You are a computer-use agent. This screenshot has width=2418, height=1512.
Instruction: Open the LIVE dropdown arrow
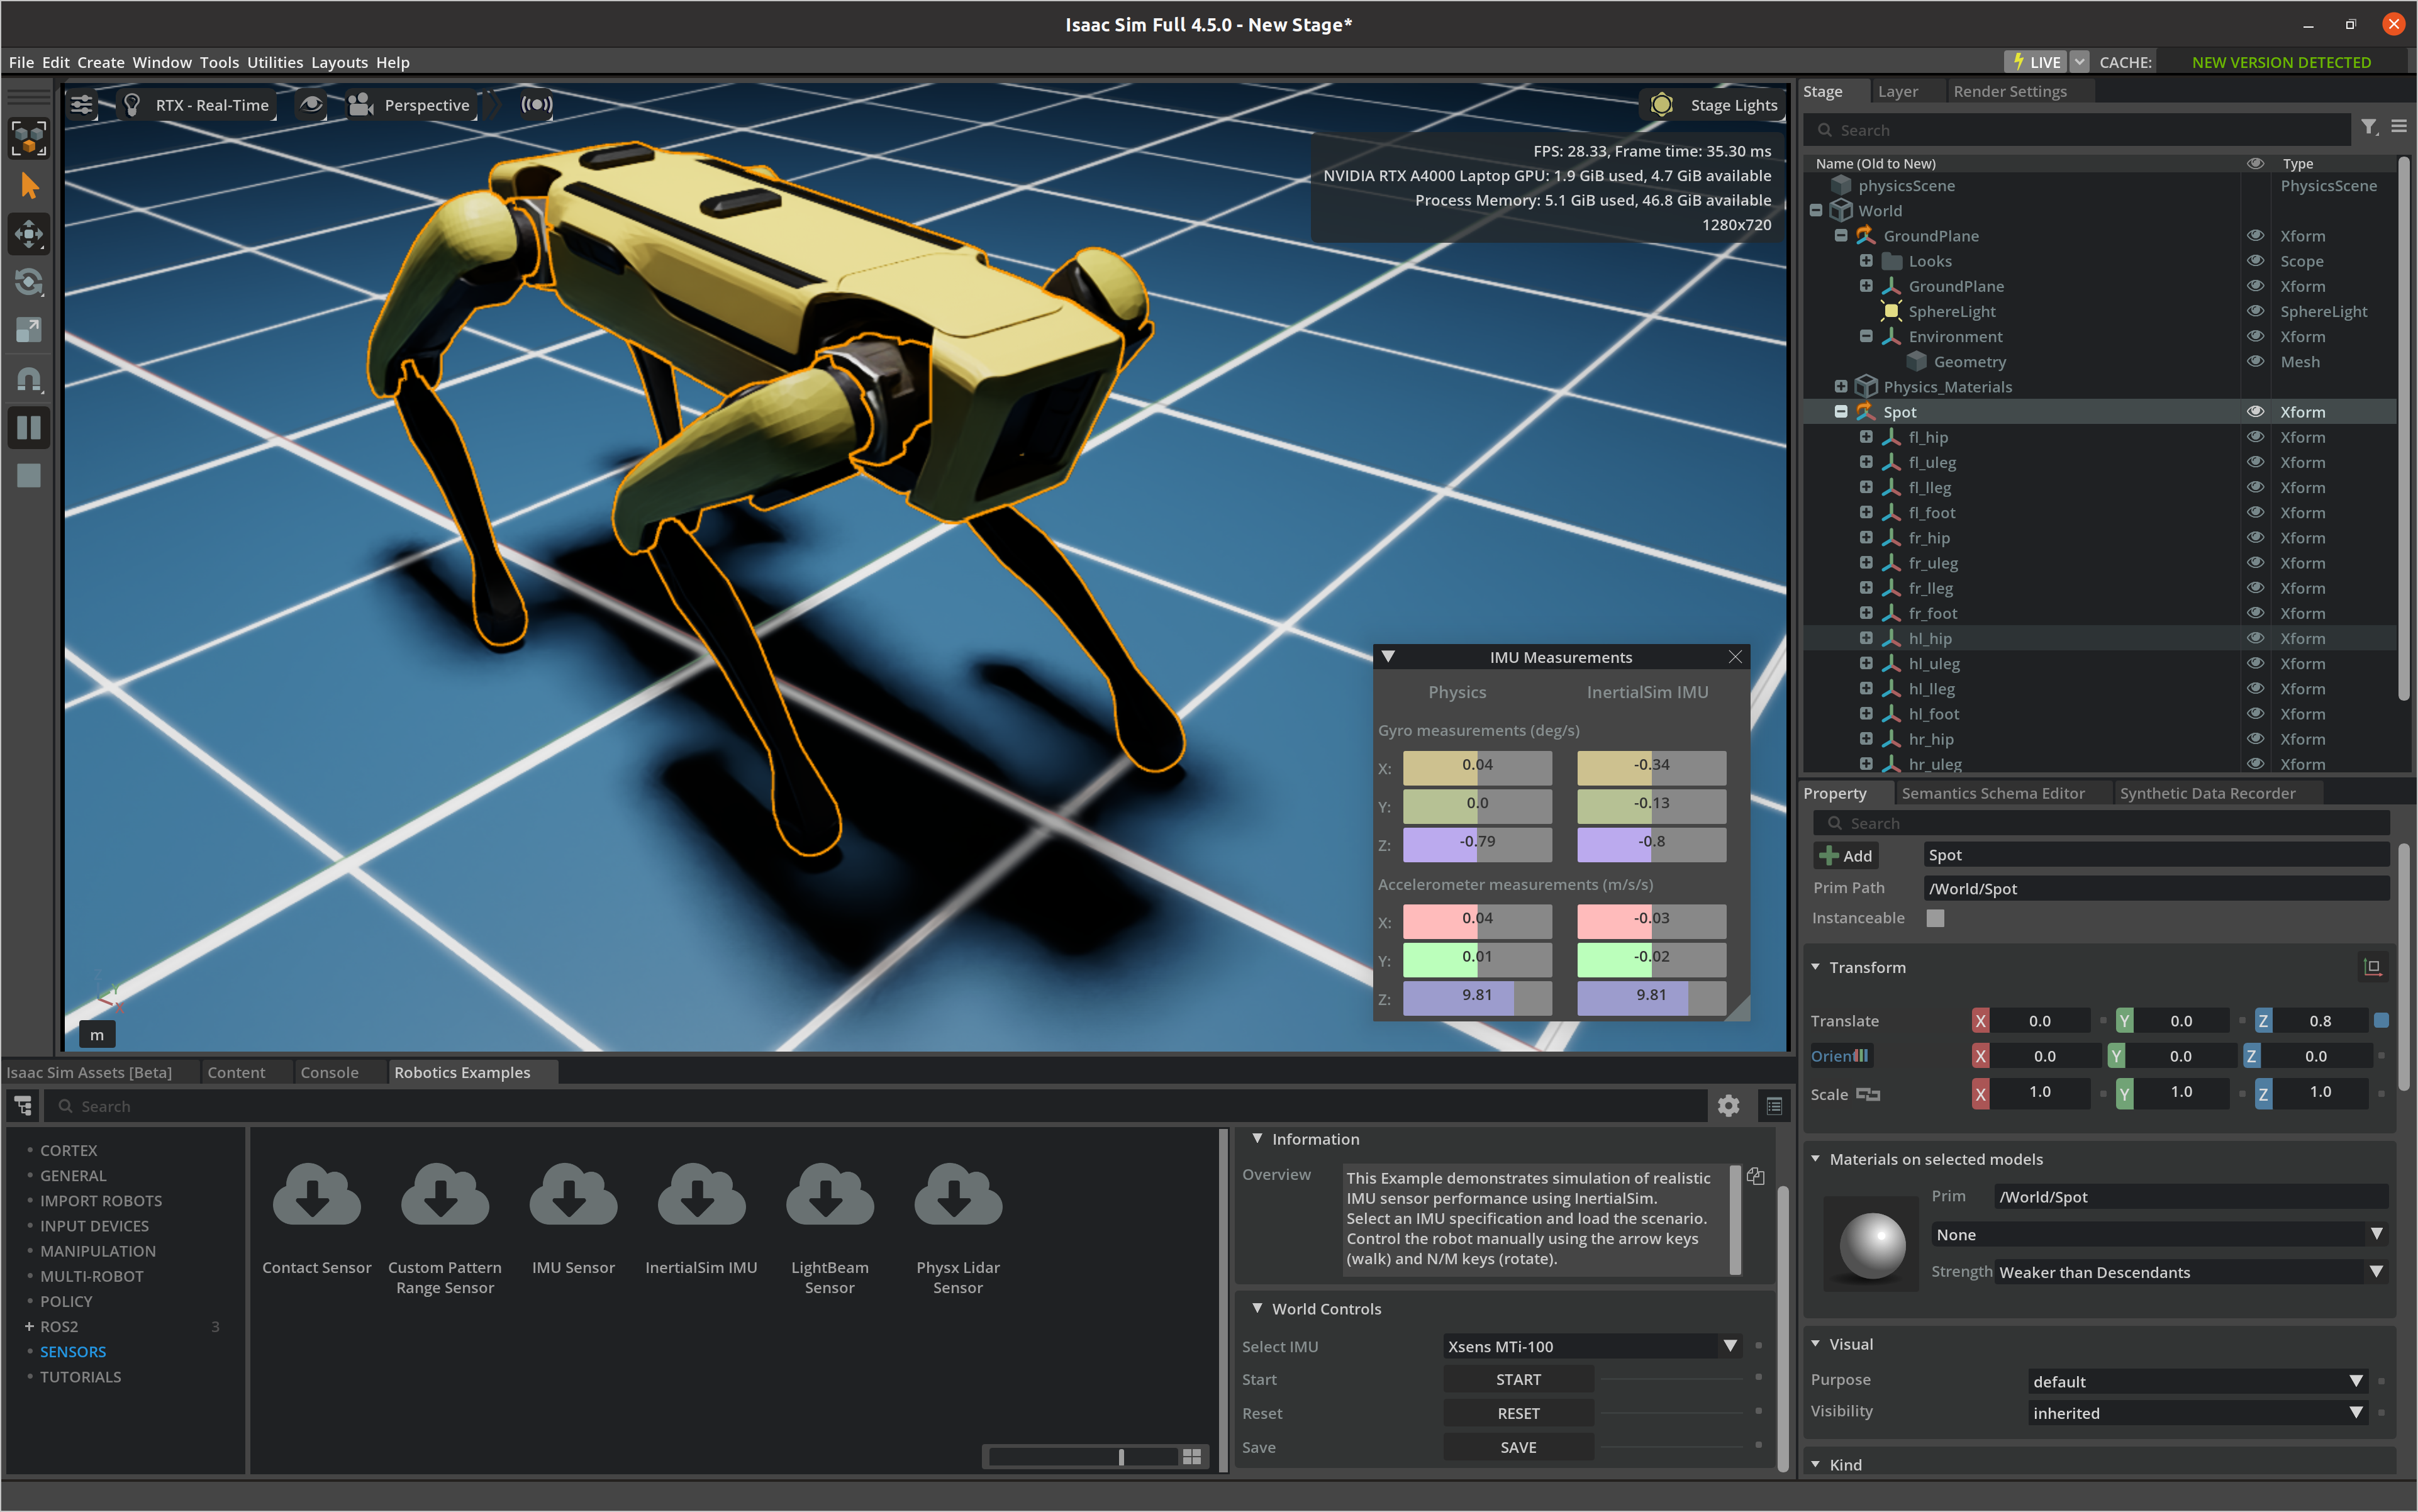[2080, 62]
